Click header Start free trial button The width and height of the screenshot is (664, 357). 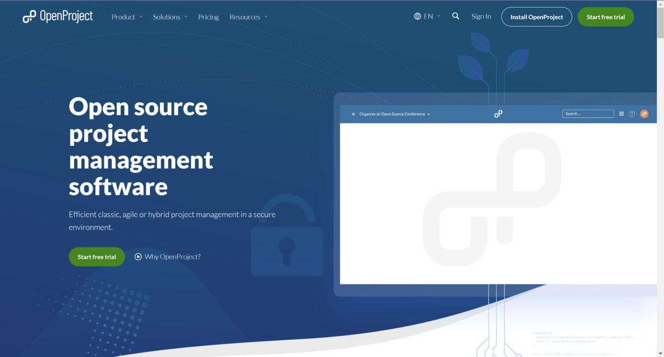coord(605,17)
